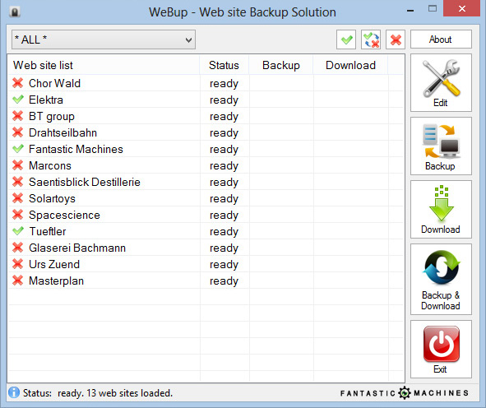Click the Status column header
The width and height of the screenshot is (486, 408).
click(224, 65)
